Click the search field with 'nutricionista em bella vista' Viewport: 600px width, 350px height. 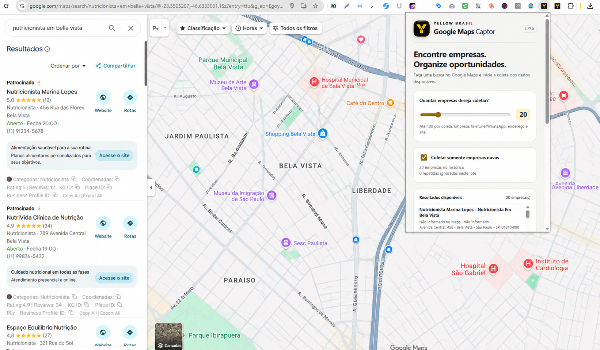[x=58, y=28]
